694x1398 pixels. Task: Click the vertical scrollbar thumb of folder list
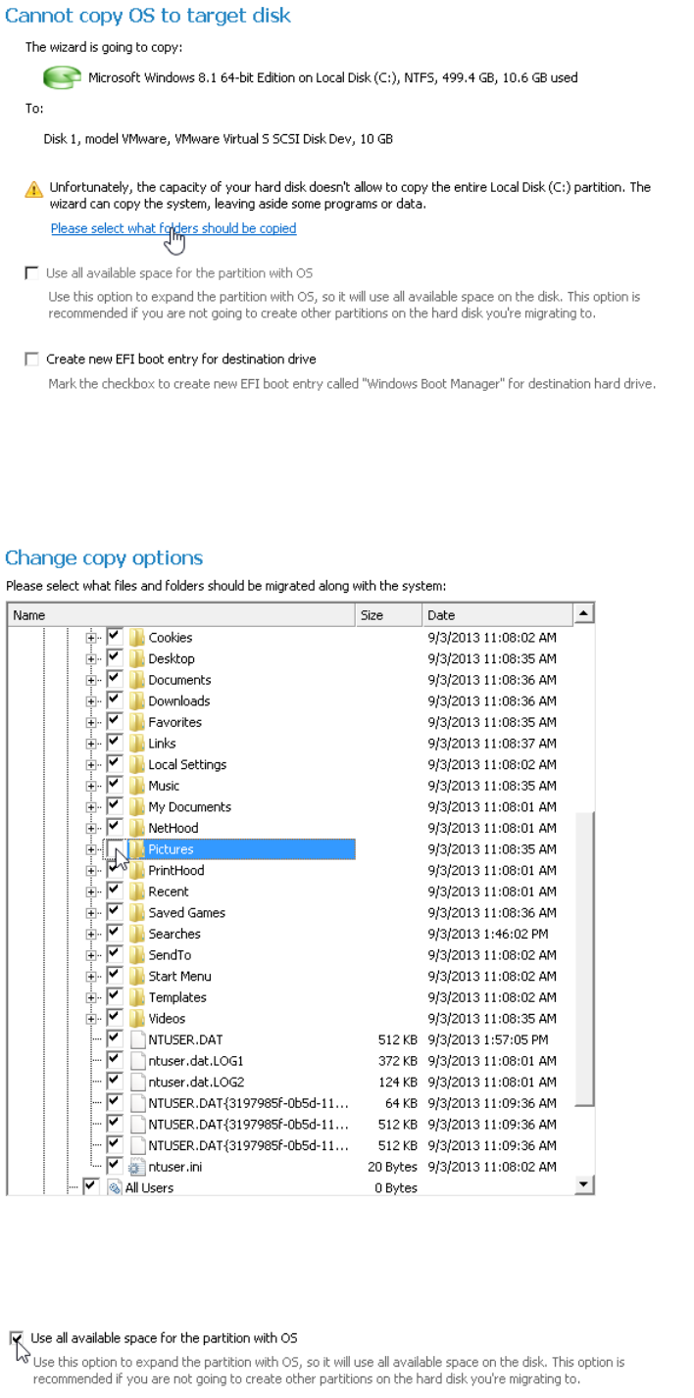click(x=584, y=959)
